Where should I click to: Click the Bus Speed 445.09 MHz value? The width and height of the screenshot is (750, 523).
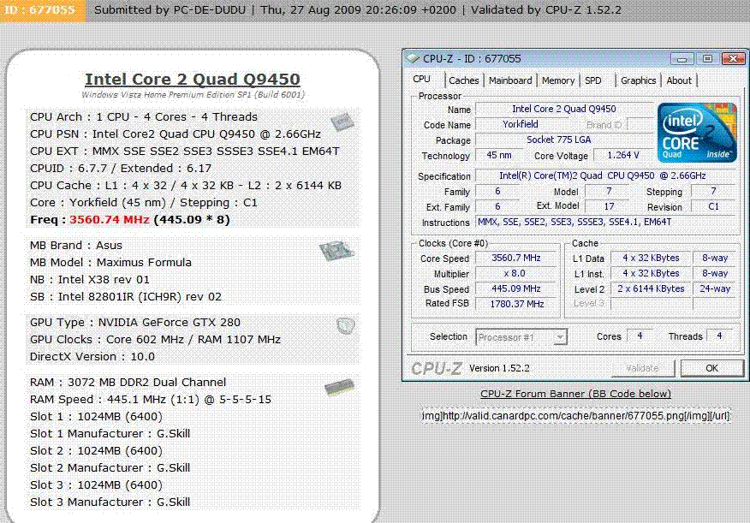516,288
